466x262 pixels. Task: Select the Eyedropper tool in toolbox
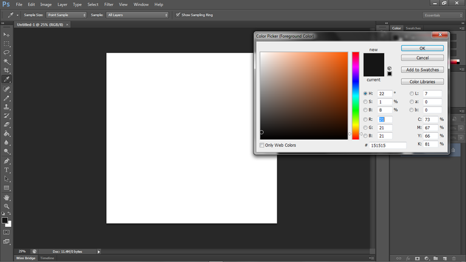[x=6, y=79]
